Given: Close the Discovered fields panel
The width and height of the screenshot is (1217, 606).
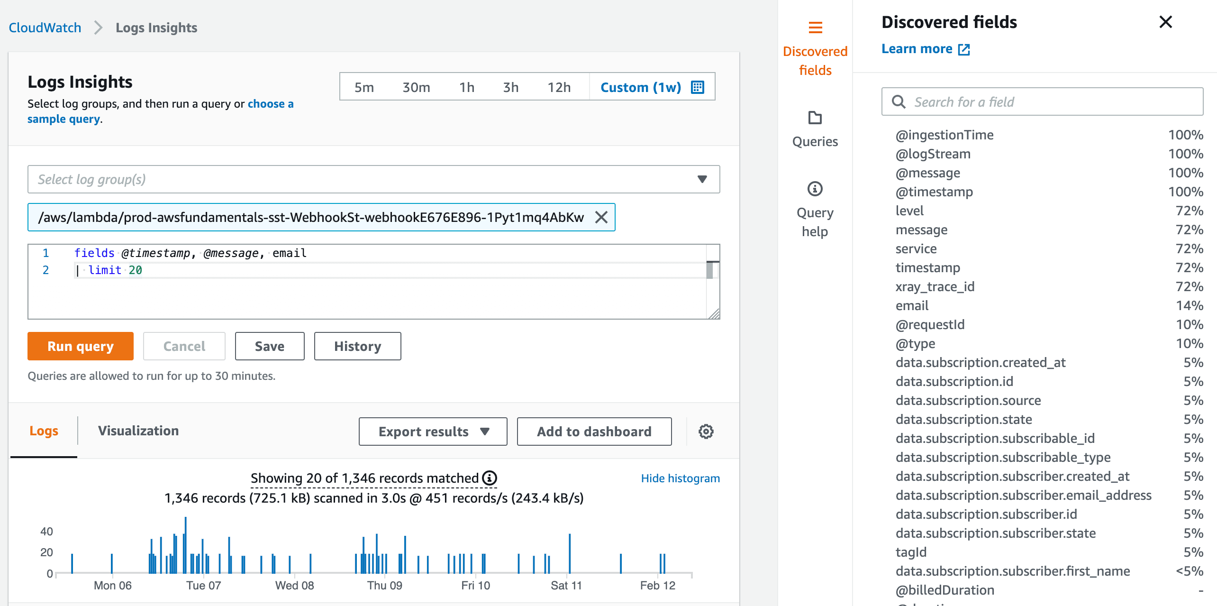Looking at the screenshot, I should pos(1166,22).
